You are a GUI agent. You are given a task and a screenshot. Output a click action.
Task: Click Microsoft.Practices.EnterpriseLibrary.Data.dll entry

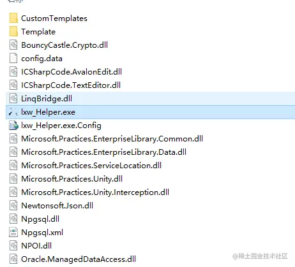[103, 152]
